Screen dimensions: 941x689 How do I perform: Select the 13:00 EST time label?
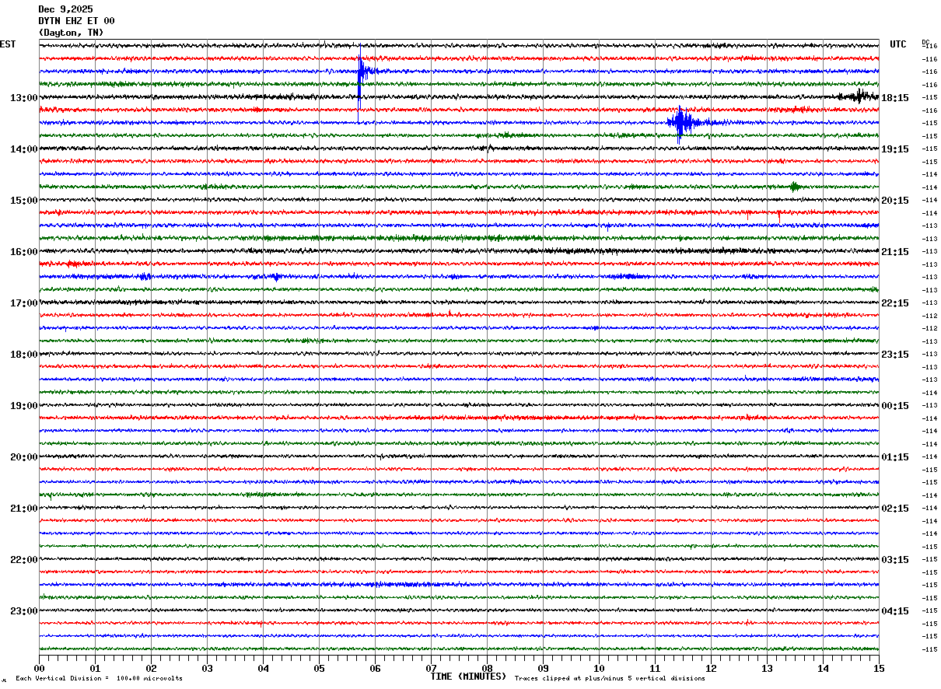coord(23,98)
